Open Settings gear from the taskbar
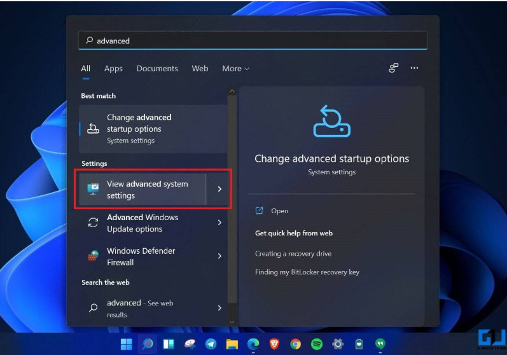The image size is (507, 355). [x=338, y=344]
